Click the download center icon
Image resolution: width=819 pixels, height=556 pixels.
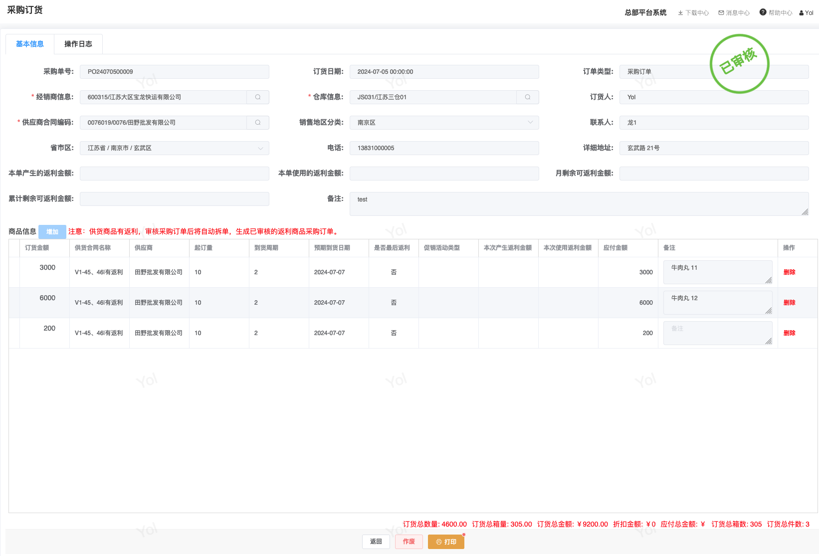tap(680, 13)
